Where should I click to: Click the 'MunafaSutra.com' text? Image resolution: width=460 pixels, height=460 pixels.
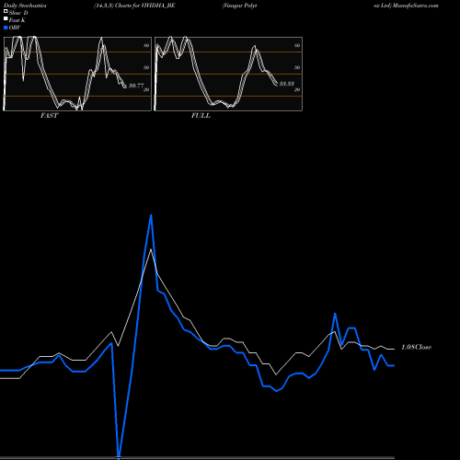[416, 6]
